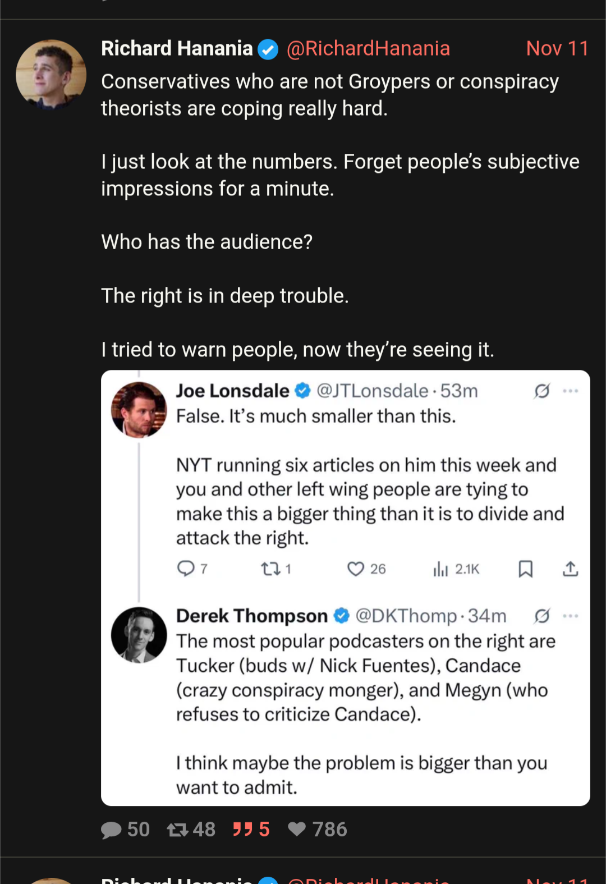Image resolution: width=606 pixels, height=884 pixels.
Task: Click share icon on Joe Lonsdale's tweet
Action: coord(570,569)
